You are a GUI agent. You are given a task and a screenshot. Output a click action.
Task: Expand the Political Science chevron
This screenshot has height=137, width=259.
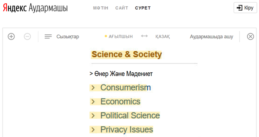coord(93,116)
